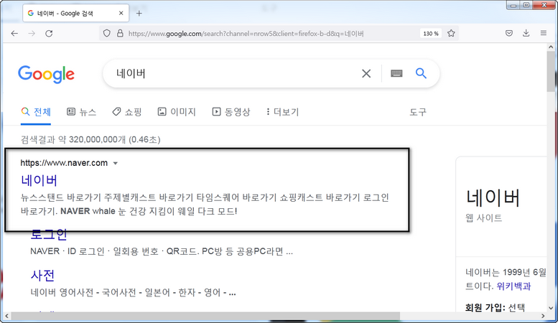This screenshot has height=323, width=558.
Task: Click the horizontal scrollbar thumb
Action: [205, 316]
